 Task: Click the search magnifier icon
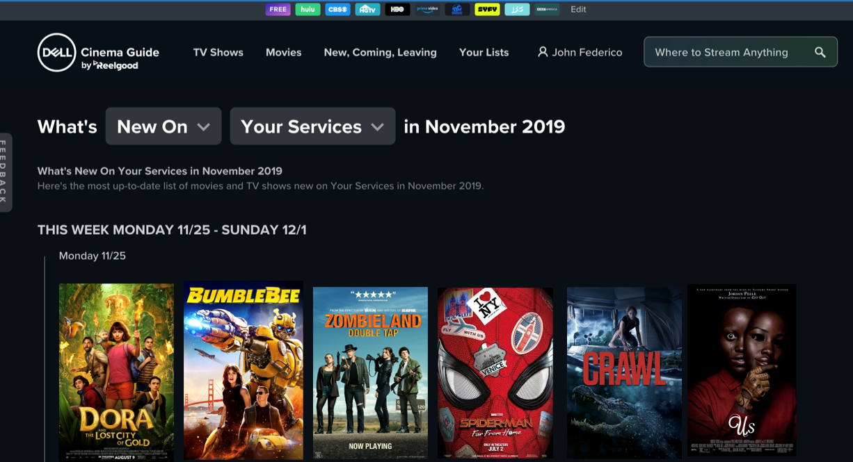(x=820, y=52)
